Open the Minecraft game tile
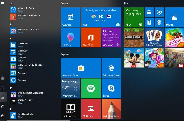Viewport: 184px width, 121px height. click(134, 37)
